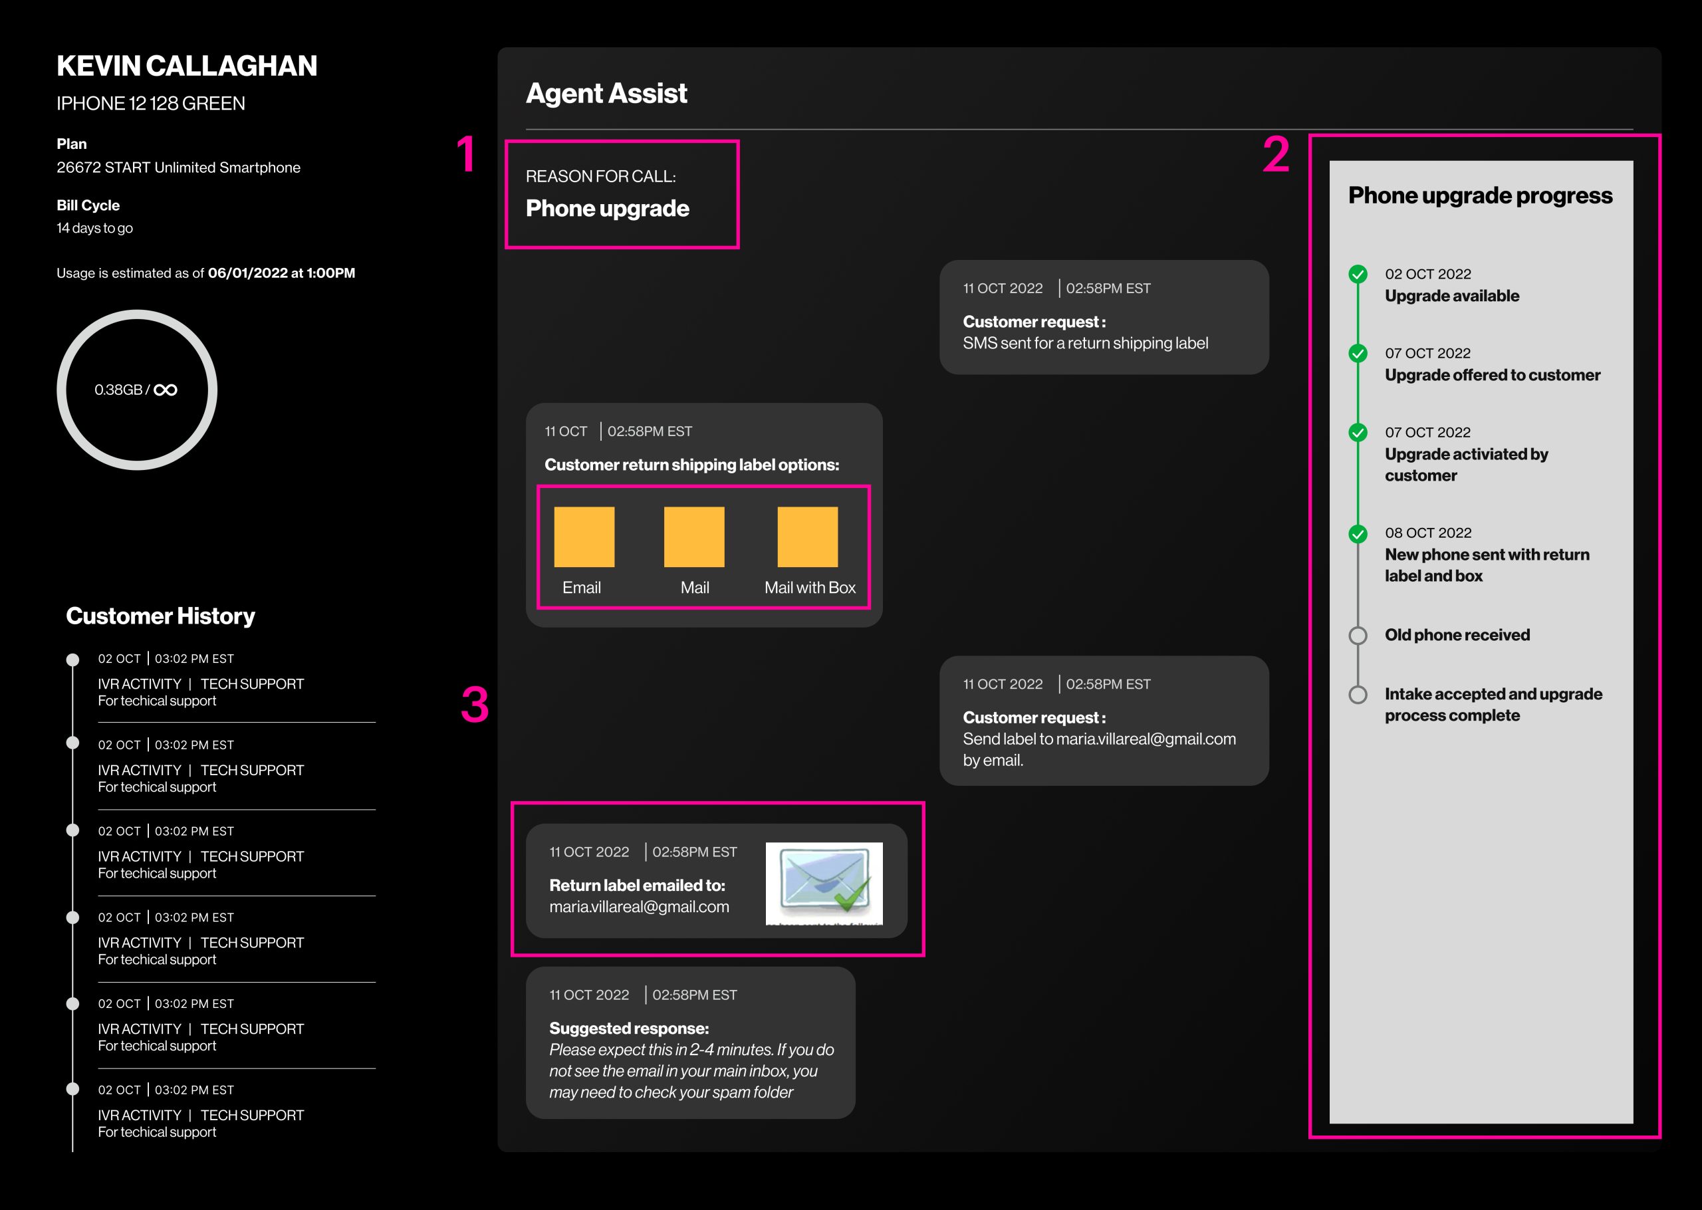Click the data usage progress ring
The image size is (1702, 1210).
[x=138, y=314]
